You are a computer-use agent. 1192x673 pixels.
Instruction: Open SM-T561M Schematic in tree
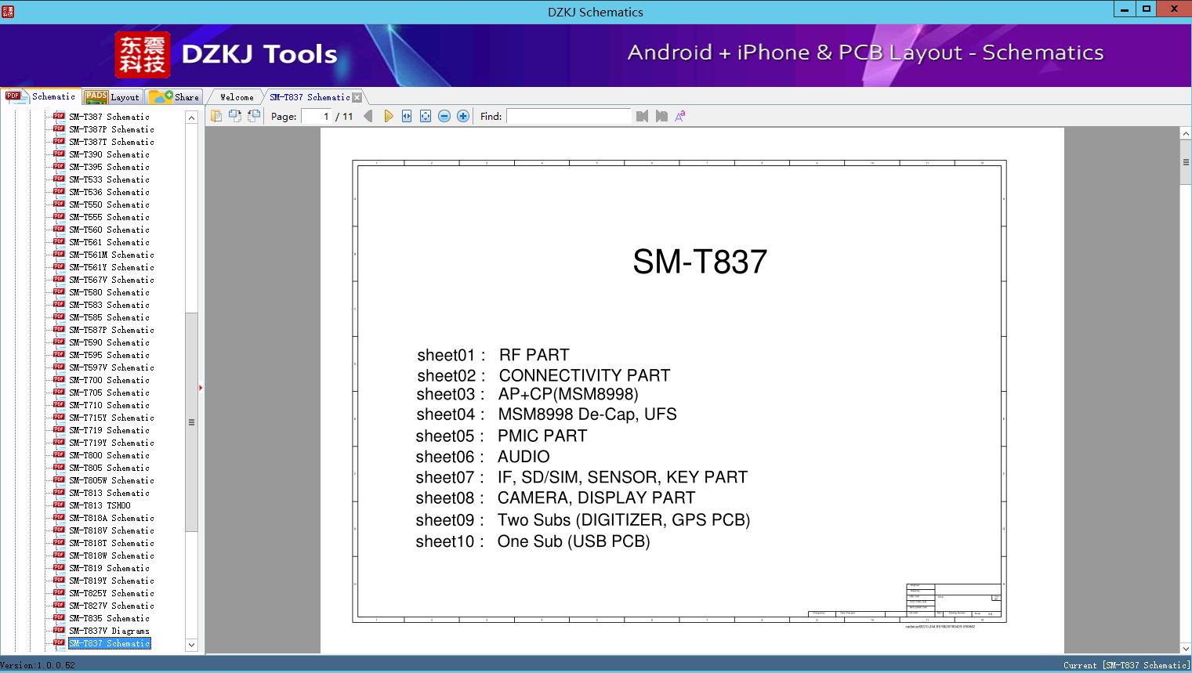(111, 255)
